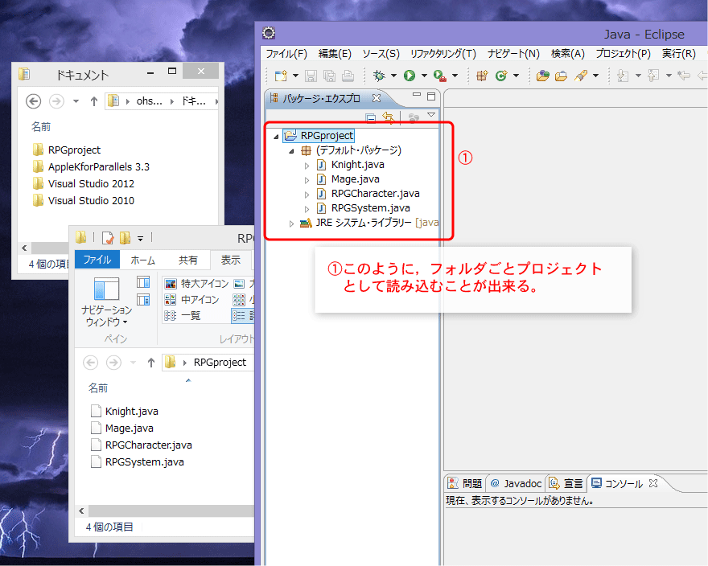Open the ソース(S) menu
Screen dimensions: 708x566
pos(381,54)
